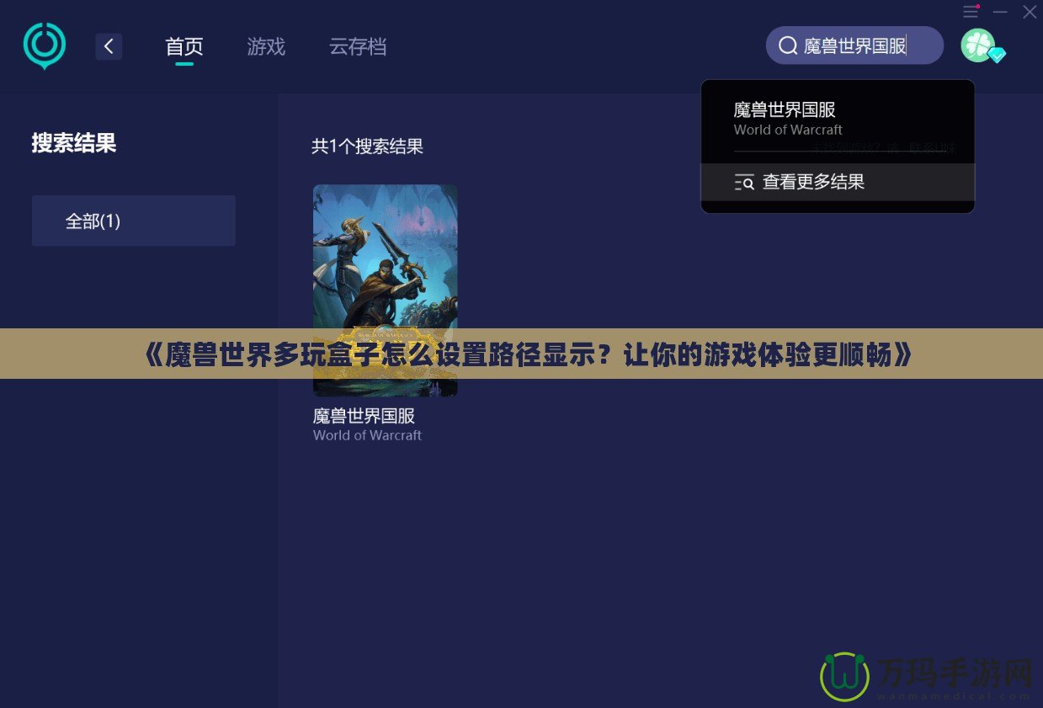Click the 搜索结果 heading
The width and height of the screenshot is (1043, 708).
(74, 143)
